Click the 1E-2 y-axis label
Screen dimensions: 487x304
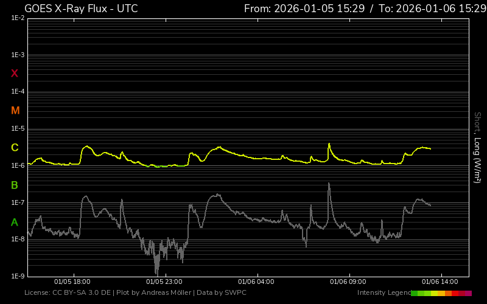[18, 18]
